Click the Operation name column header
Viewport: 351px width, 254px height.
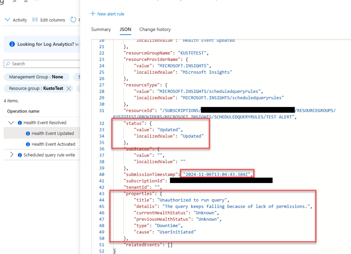pos(23,111)
